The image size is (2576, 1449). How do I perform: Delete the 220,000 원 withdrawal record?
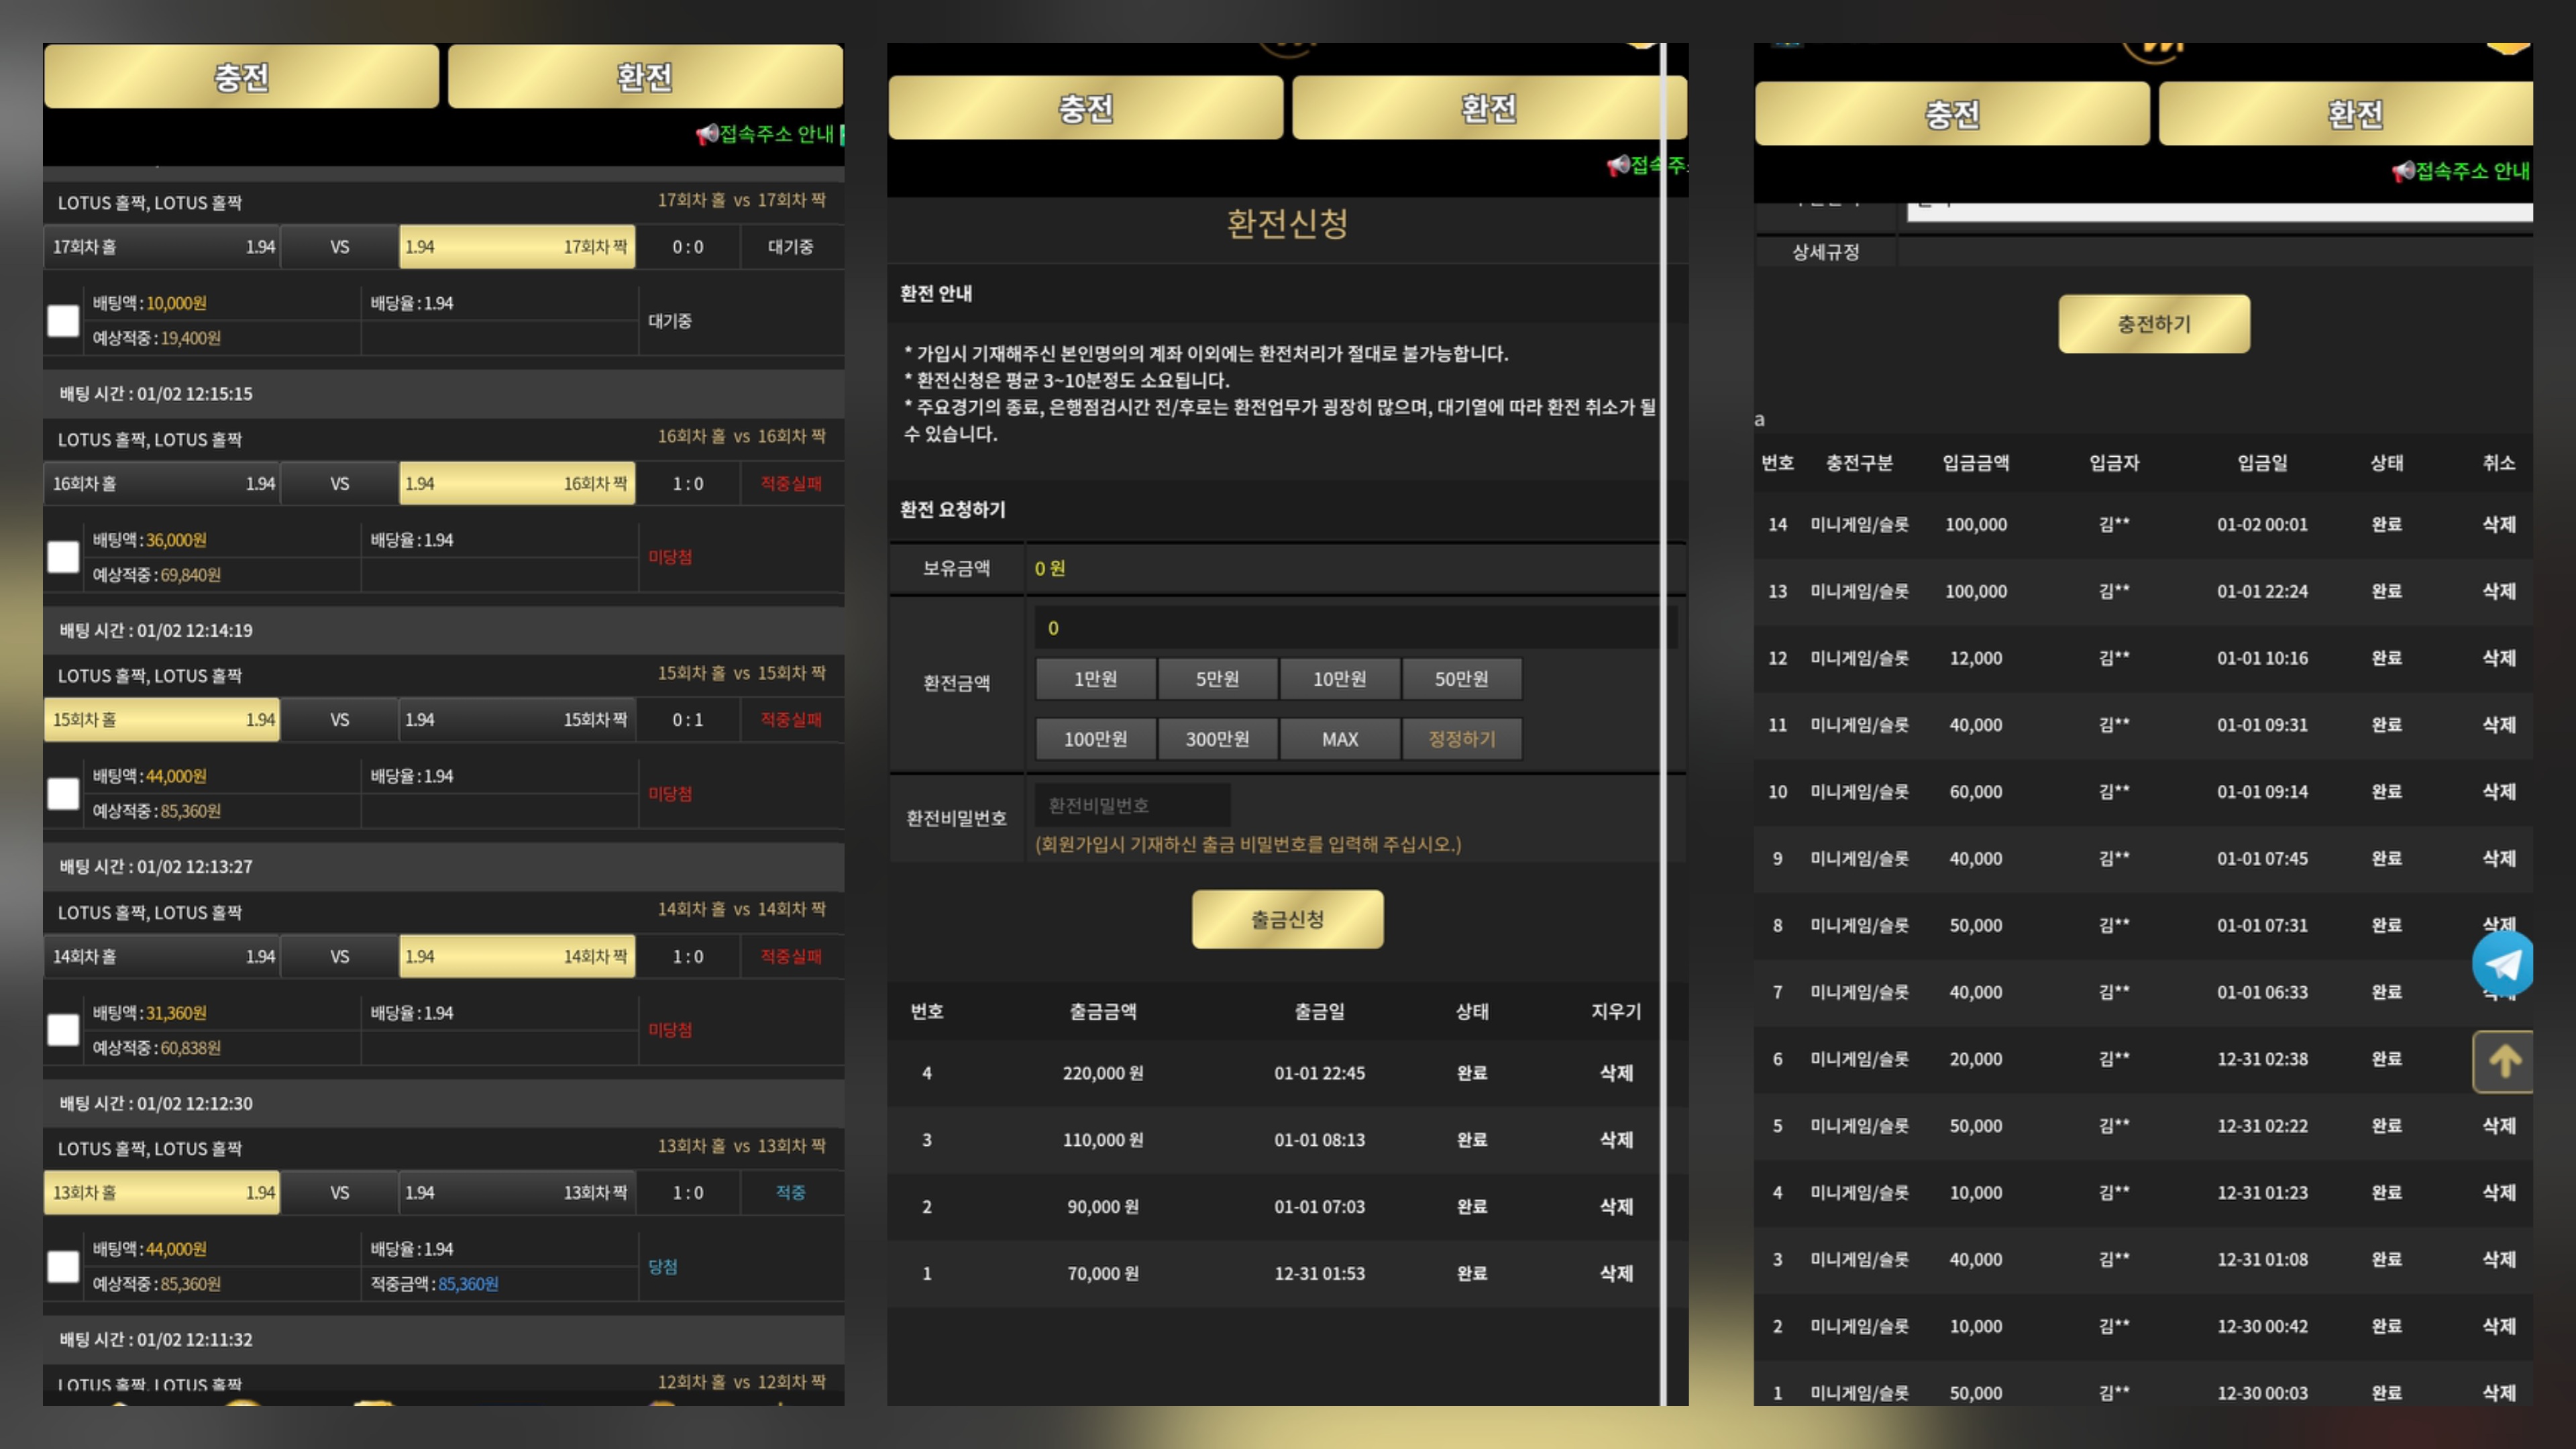coord(1615,1073)
